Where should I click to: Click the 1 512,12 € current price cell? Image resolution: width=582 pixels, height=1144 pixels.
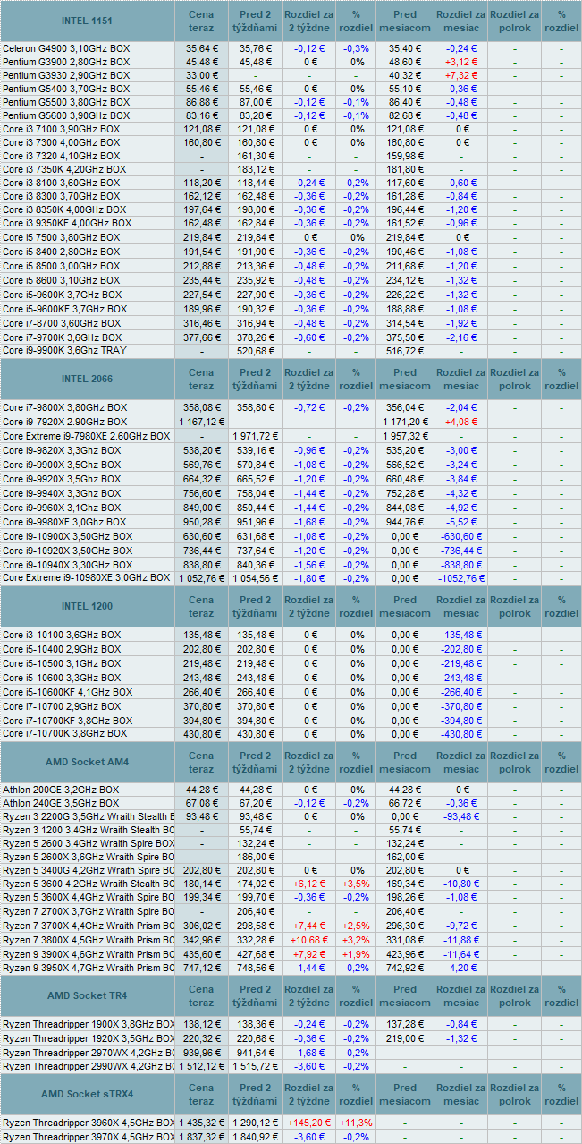pyautogui.click(x=202, y=1066)
